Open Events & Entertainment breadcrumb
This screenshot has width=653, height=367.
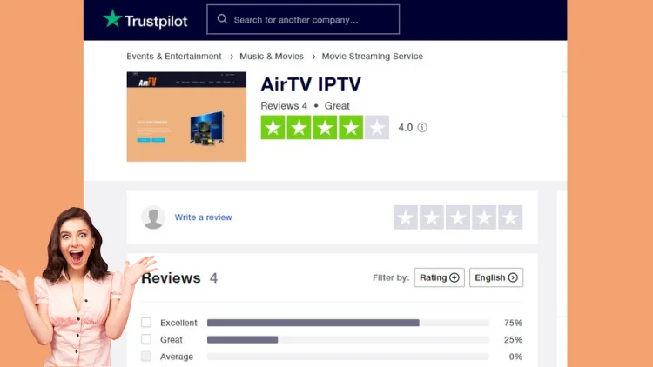click(174, 57)
